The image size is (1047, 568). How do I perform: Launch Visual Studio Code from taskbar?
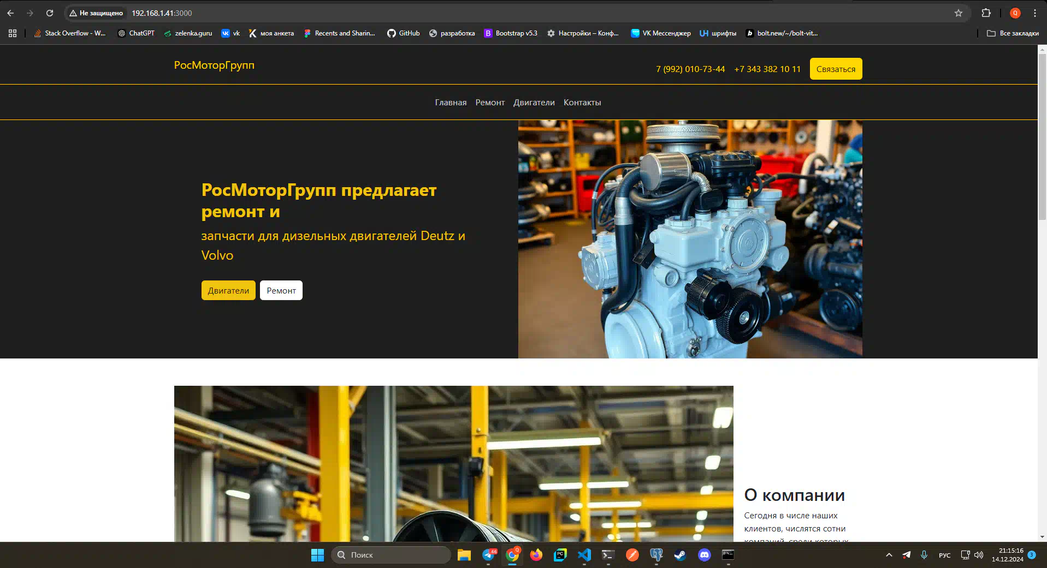pos(584,555)
